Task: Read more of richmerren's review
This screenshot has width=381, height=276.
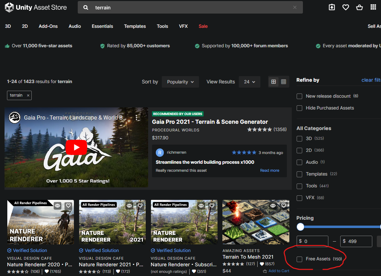Action: click(269, 170)
